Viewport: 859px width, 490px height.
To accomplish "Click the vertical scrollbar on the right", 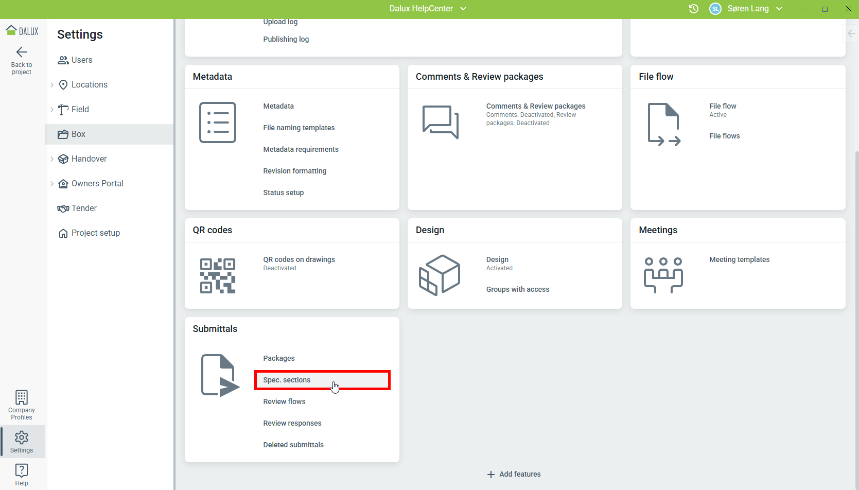I will [x=856, y=257].
